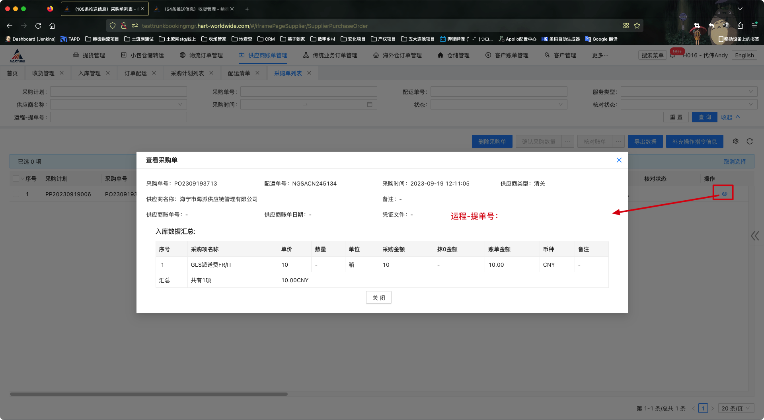Expand the side panel double-chevron
The width and height of the screenshot is (764, 420).
pyautogui.click(x=754, y=236)
